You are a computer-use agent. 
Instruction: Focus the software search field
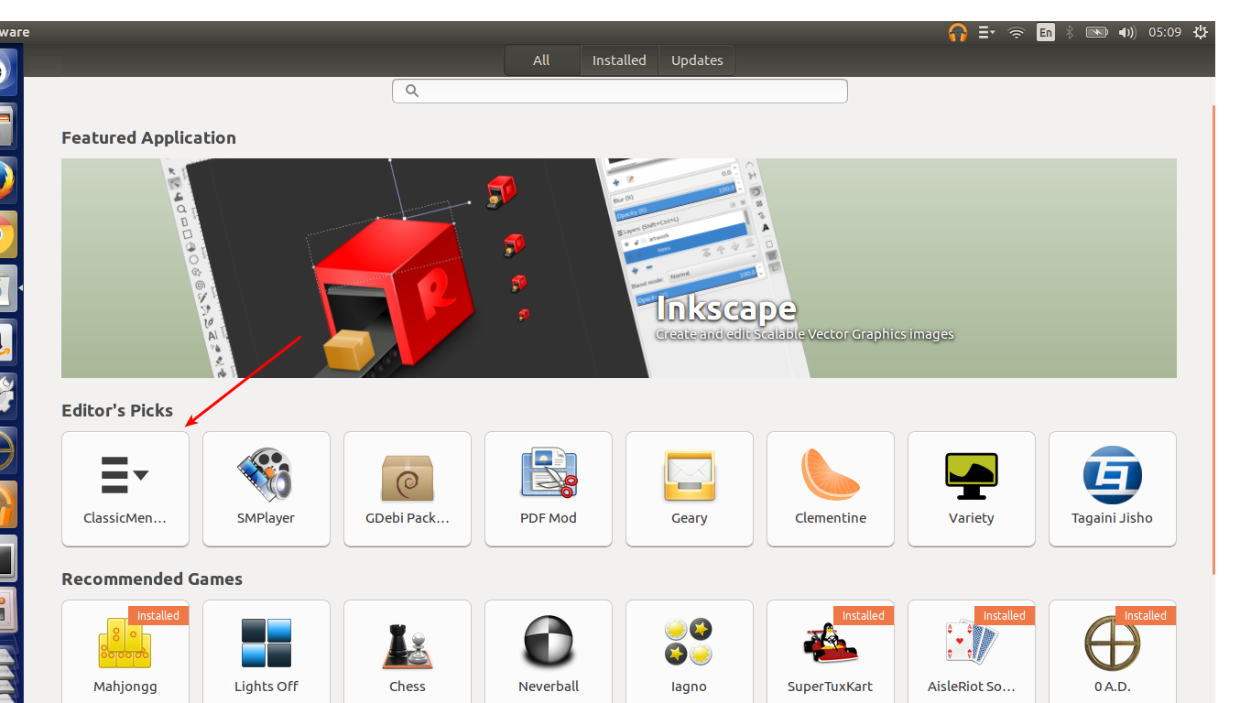tap(620, 91)
